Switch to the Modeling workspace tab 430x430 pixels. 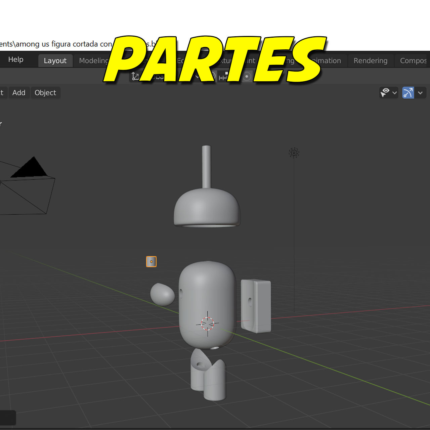[x=94, y=60]
